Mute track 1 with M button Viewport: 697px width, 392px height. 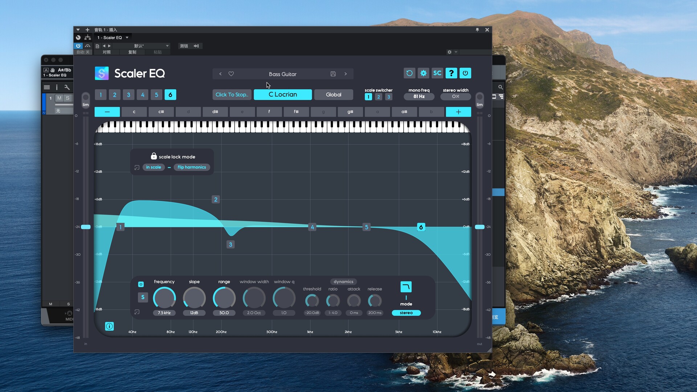click(x=59, y=98)
